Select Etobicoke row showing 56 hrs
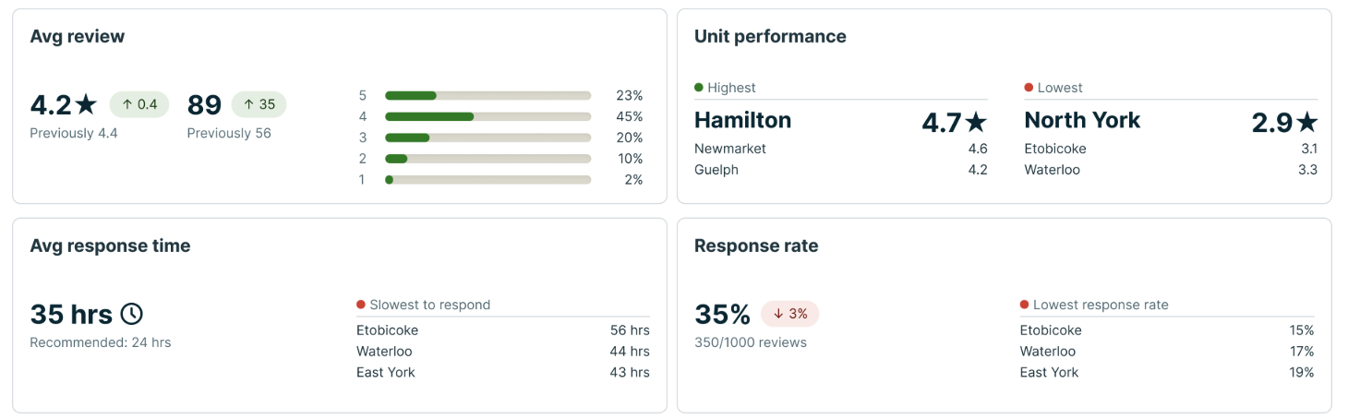 [x=502, y=330]
